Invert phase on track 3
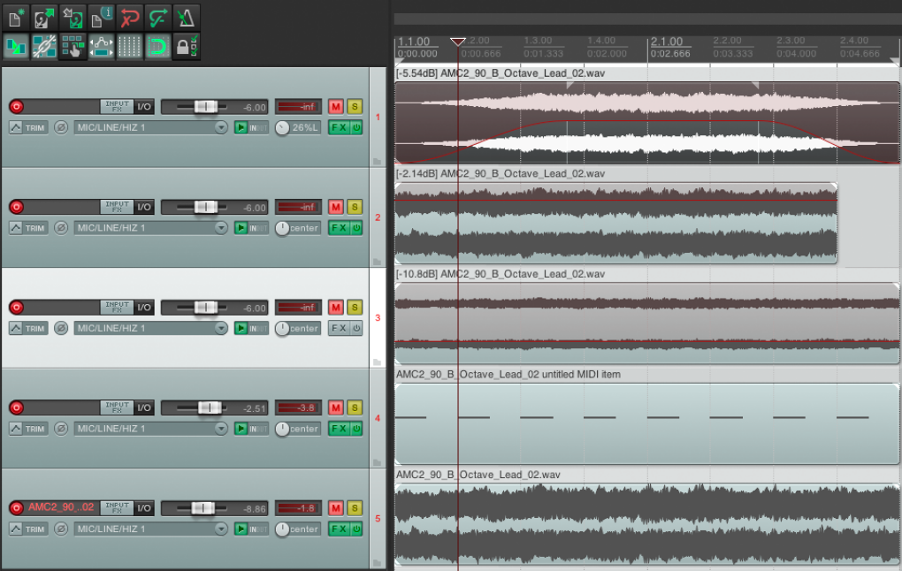Screen dimensions: 902x571 point(61,328)
